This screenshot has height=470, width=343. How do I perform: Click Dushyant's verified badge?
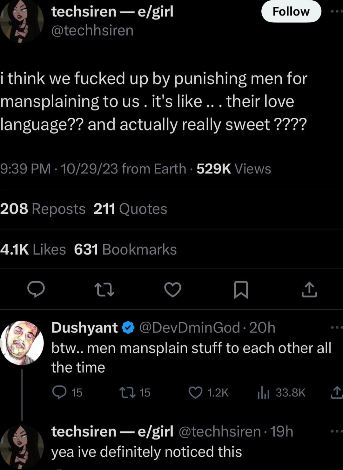(x=127, y=328)
